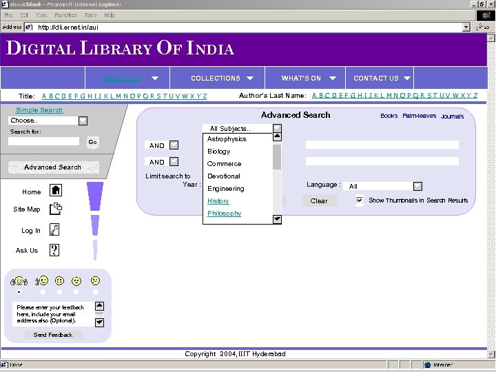Open the Choose.. dropdown in Simple Search
The width and height of the screenshot is (496, 372).
[x=83, y=121]
